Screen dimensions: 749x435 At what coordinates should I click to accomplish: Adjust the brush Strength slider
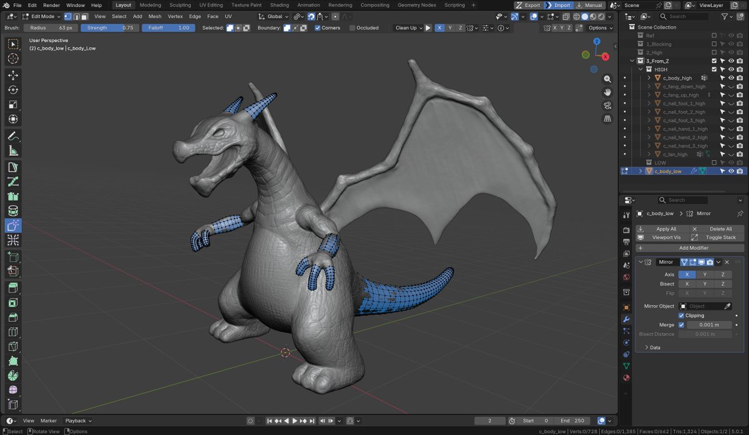(109, 27)
